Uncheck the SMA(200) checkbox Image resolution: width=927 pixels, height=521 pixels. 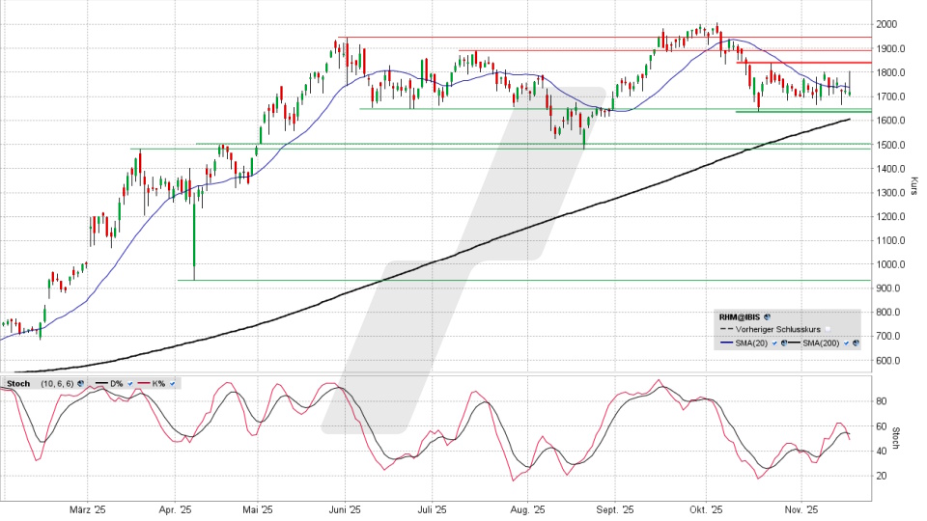click(846, 343)
